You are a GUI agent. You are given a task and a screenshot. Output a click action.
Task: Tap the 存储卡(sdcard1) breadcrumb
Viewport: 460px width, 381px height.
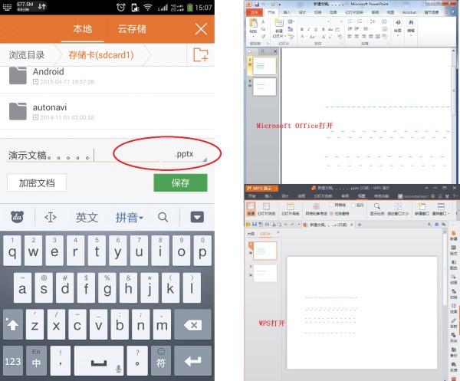[x=101, y=55]
